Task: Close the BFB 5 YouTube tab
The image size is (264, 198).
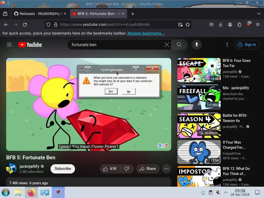Action: click(123, 14)
